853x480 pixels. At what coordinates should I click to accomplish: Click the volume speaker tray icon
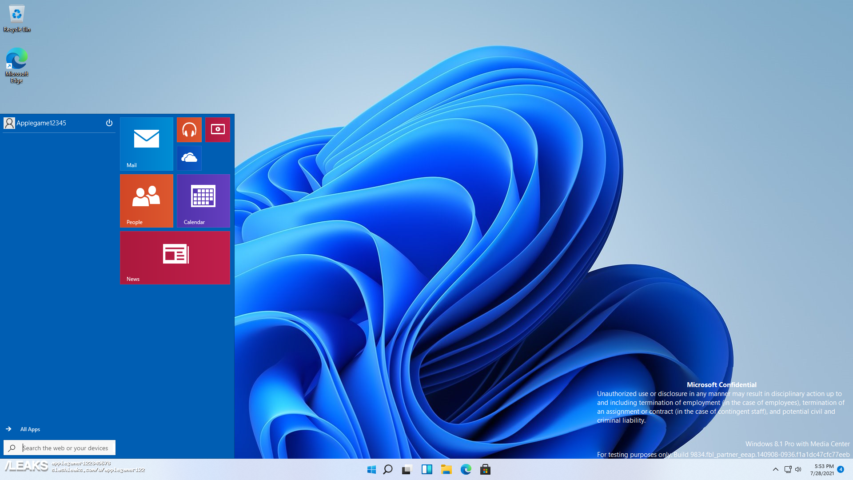tap(798, 469)
